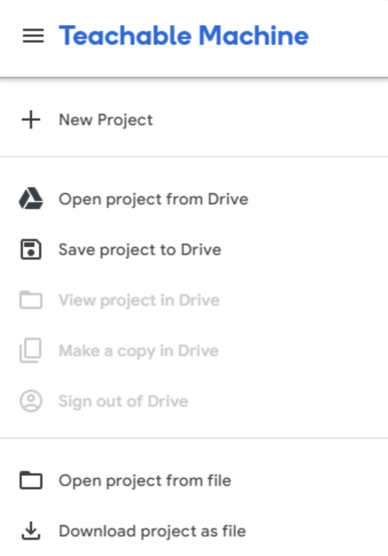Viewport: 388px width, 556px height.
Task: Click the letter T of the blue title
Action: pyautogui.click(x=68, y=36)
